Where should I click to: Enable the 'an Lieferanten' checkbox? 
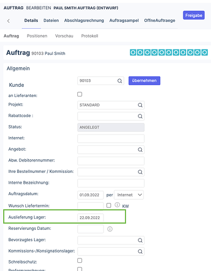[80, 94]
